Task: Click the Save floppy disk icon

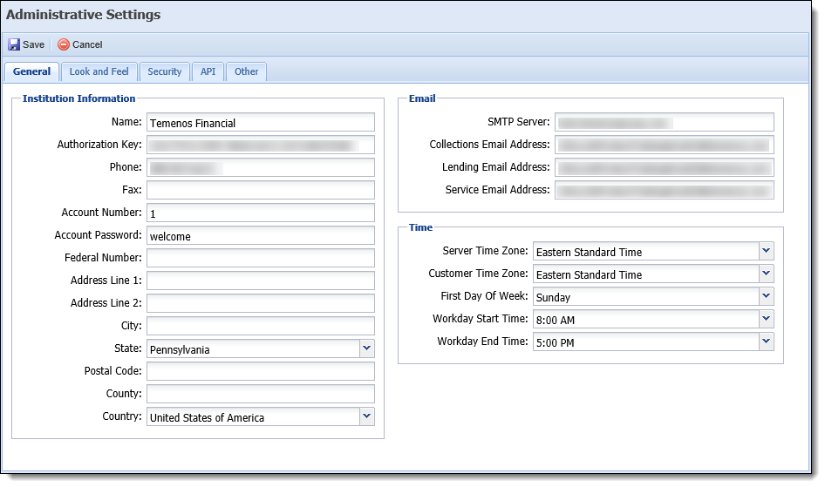Action: (x=14, y=44)
